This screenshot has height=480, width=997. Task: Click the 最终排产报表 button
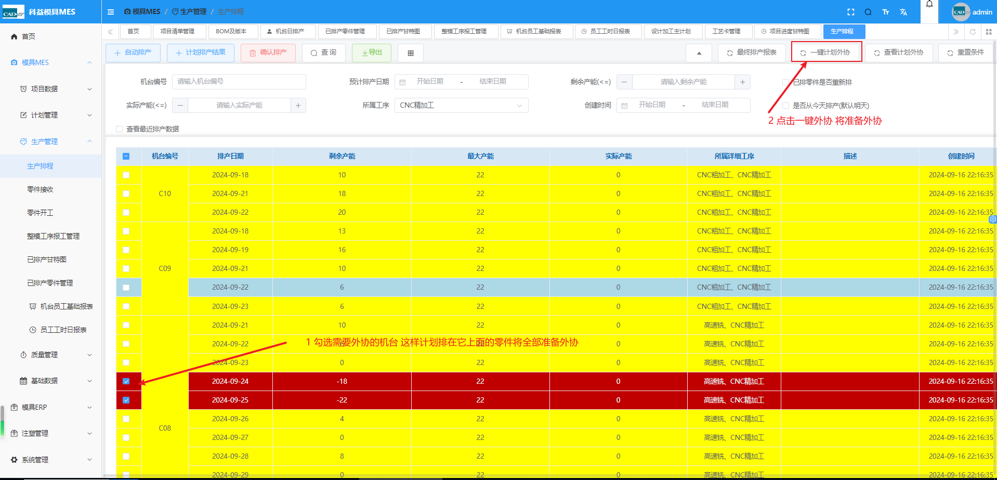coord(752,53)
